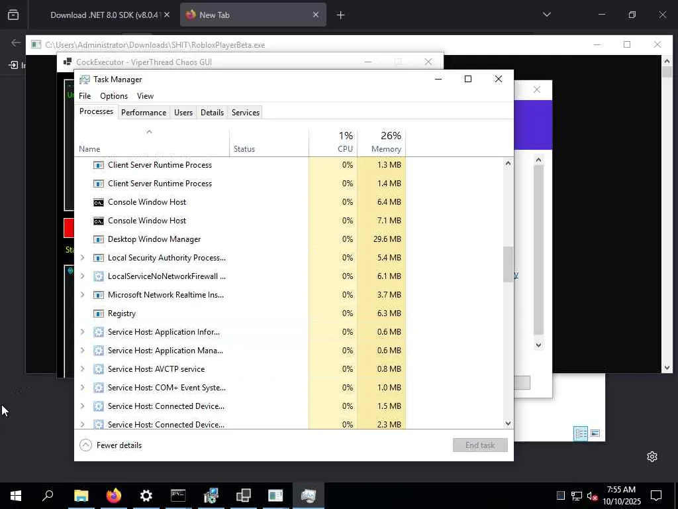Expand Service Host: COM+ Event System row
Screen dimensions: 678x509
click(x=83, y=388)
